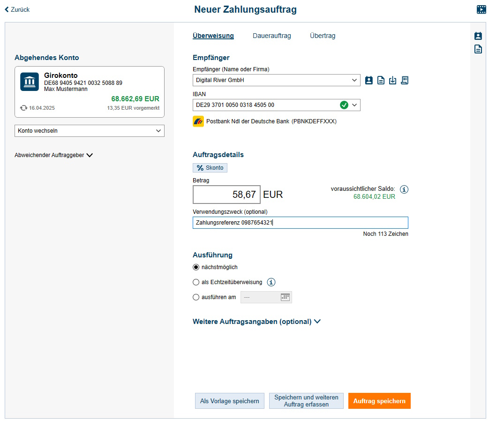This screenshot has width=489, height=421.
Task: Click the orange Auftrag speichern button
Action: click(x=379, y=401)
